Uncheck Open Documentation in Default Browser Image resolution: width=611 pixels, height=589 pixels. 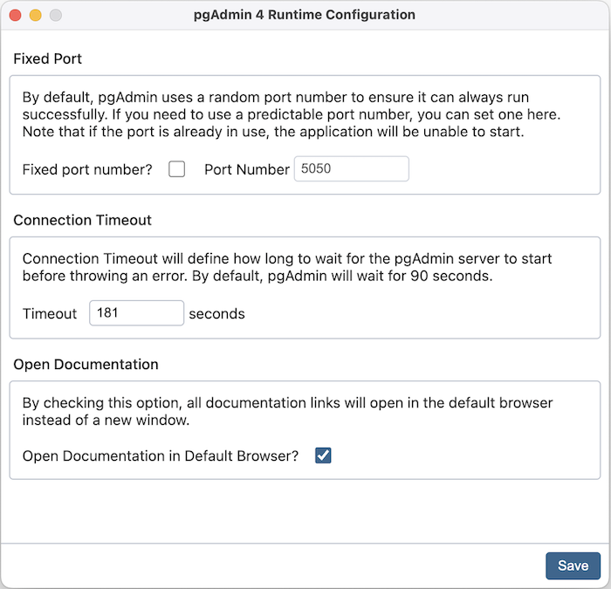324,455
